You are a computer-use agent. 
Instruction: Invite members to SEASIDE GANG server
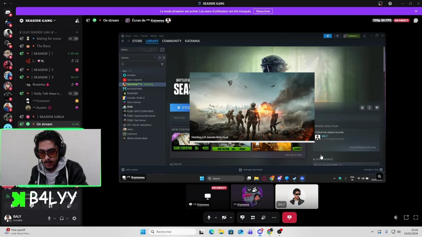[x=77, y=20]
